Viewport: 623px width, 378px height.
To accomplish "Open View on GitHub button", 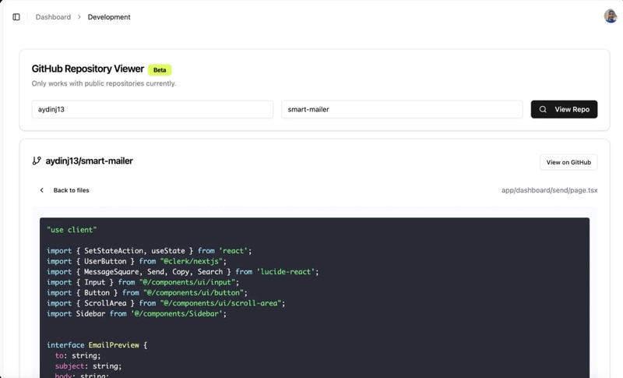I will pos(568,162).
